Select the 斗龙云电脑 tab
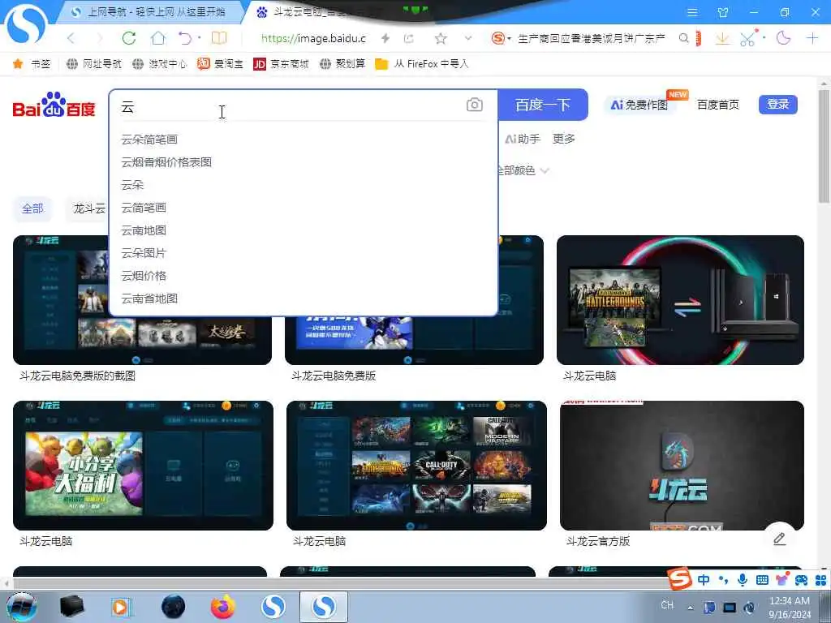Image resolution: width=831 pixels, height=623 pixels. pyautogui.click(x=318, y=12)
